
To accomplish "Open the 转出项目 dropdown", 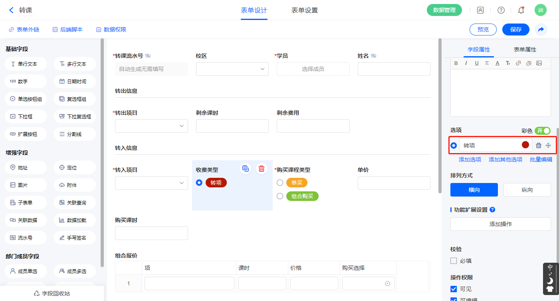I will click(x=151, y=126).
